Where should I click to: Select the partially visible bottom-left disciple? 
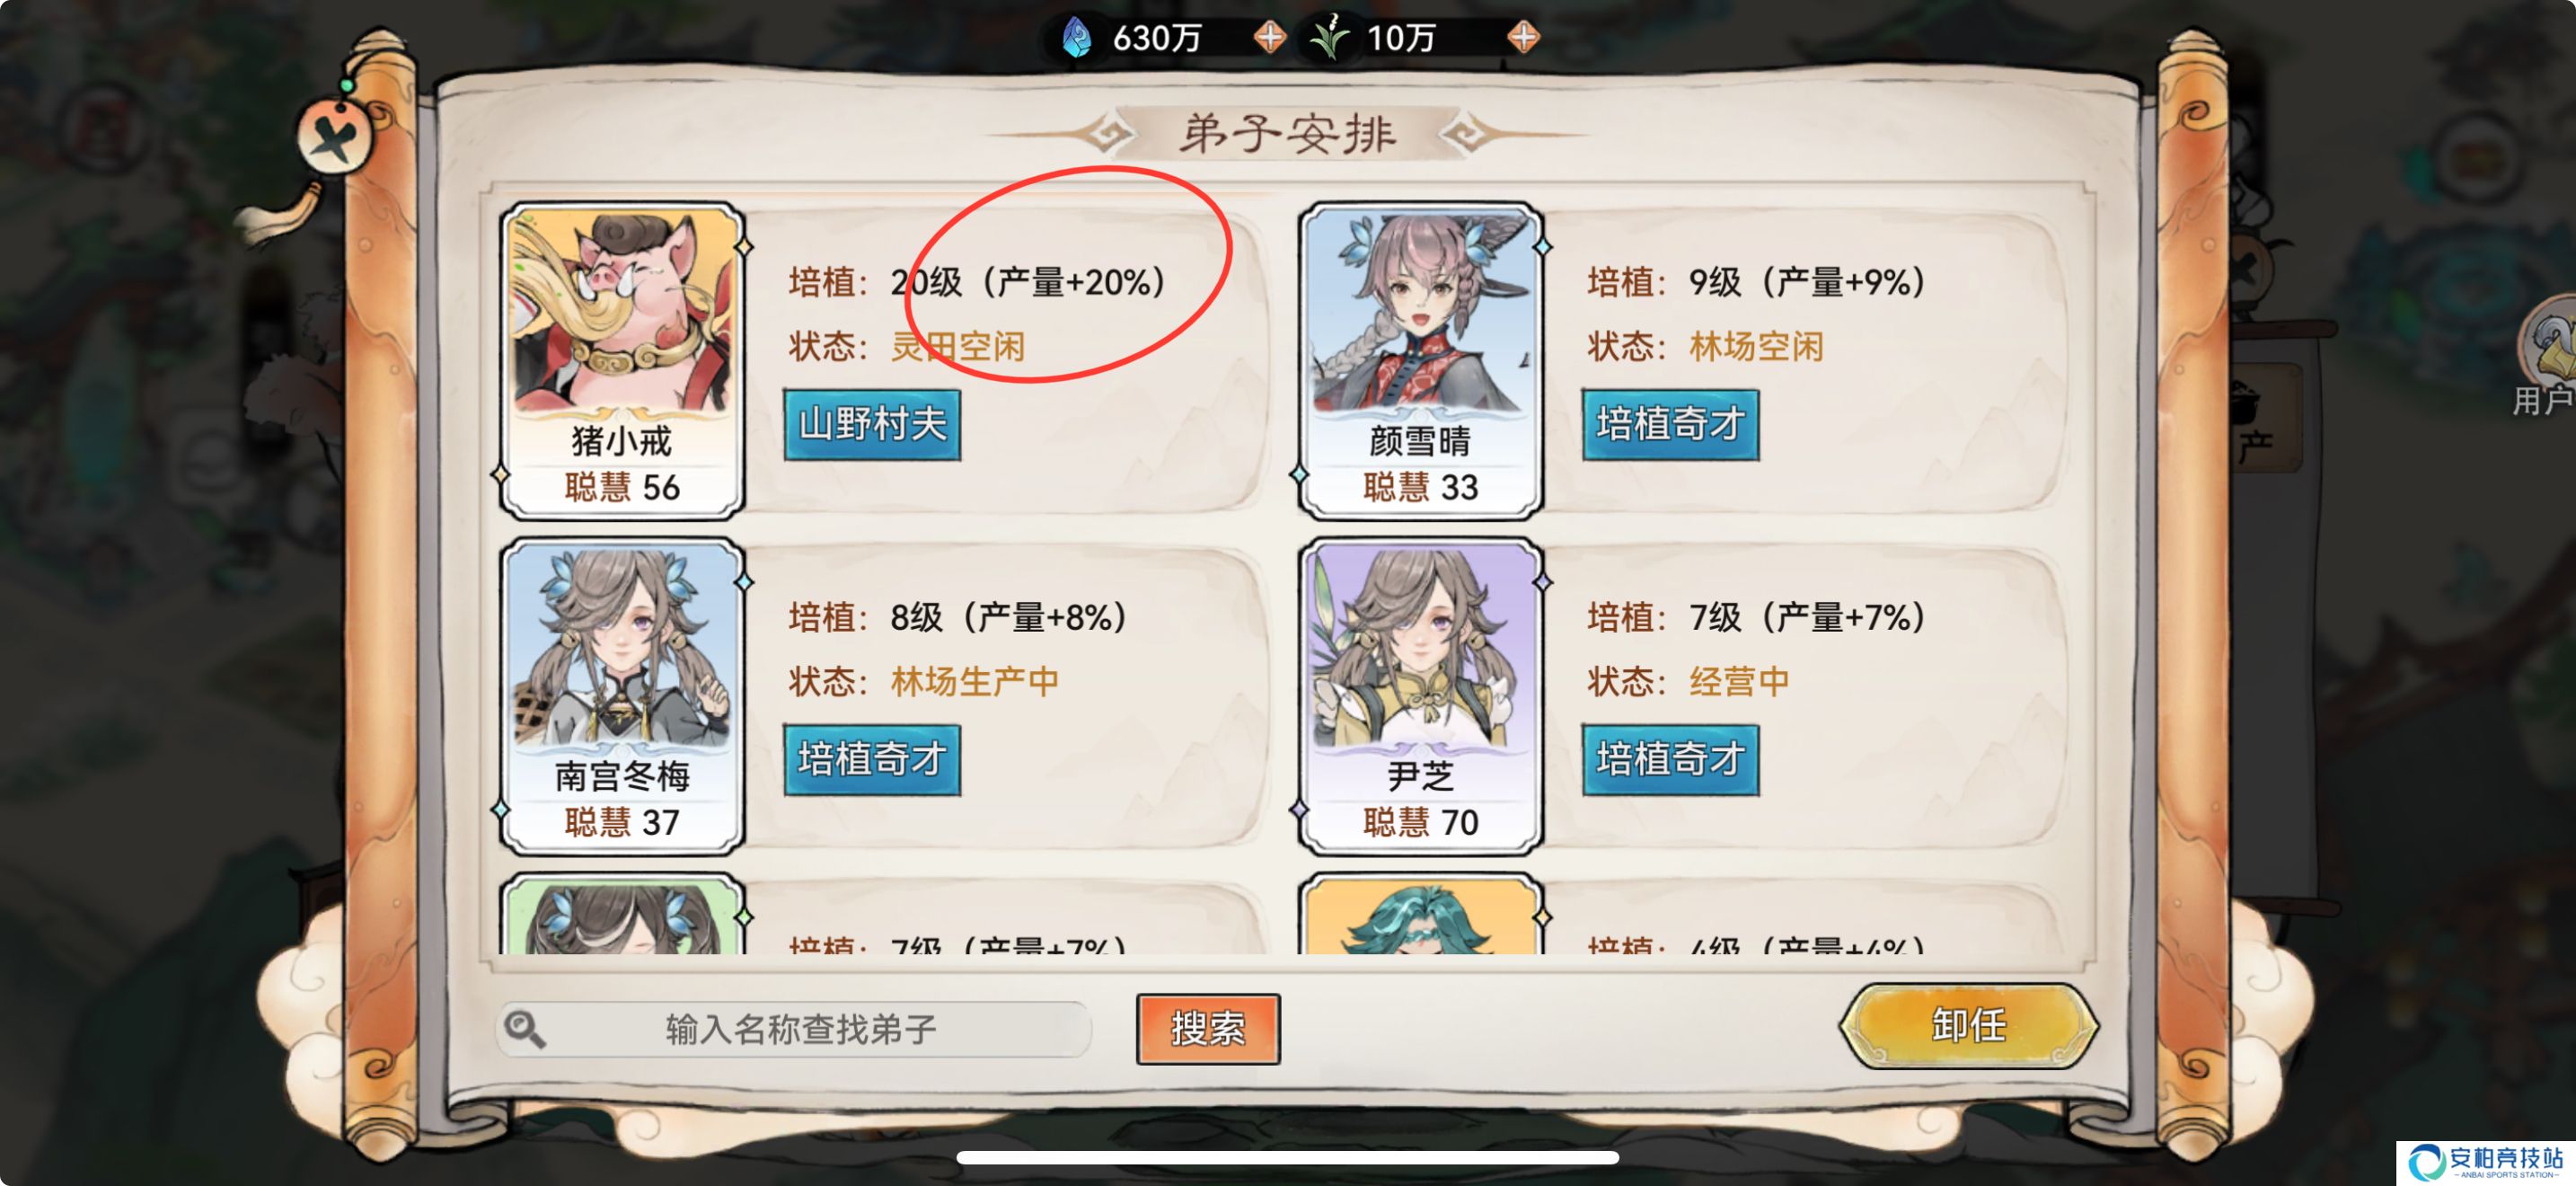point(622,914)
